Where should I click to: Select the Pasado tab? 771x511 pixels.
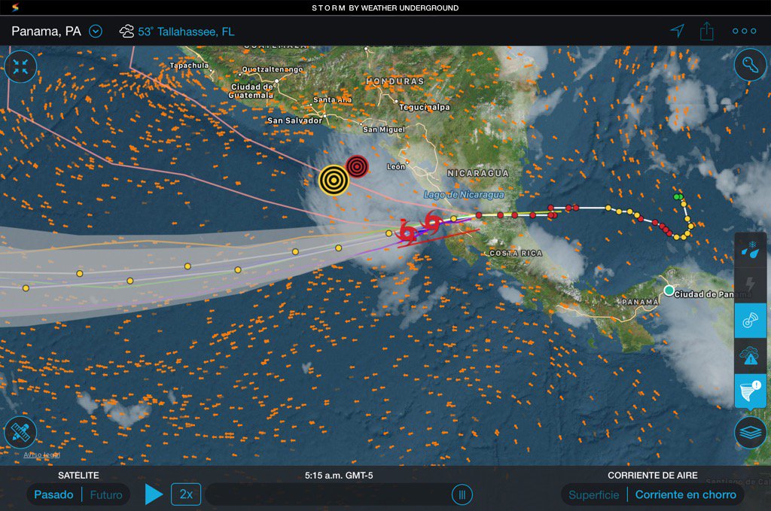53,494
